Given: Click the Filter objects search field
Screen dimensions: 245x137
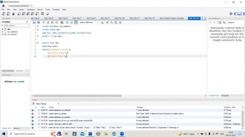Looking at the screenshot, I should [x=16, y=25].
